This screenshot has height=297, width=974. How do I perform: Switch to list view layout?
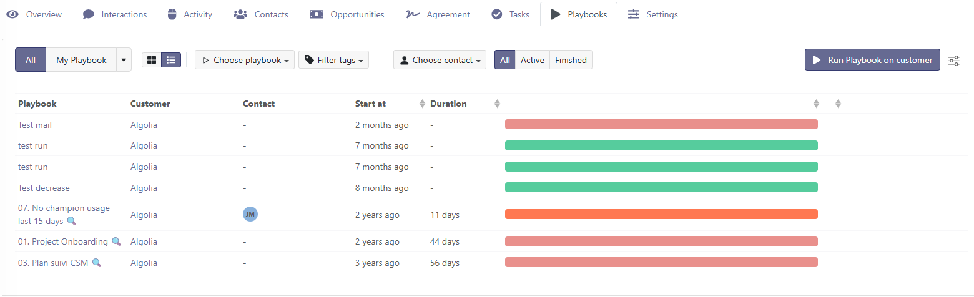(171, 60)
